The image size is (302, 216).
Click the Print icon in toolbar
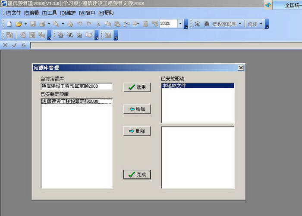point(42,24)
